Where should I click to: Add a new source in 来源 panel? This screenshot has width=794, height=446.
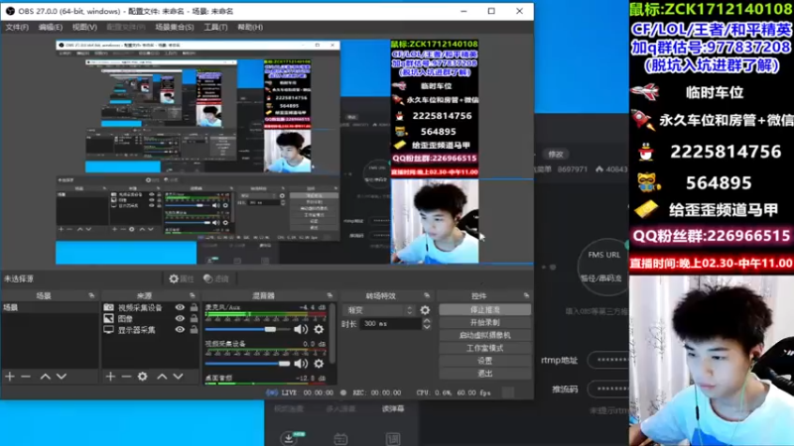110,377
